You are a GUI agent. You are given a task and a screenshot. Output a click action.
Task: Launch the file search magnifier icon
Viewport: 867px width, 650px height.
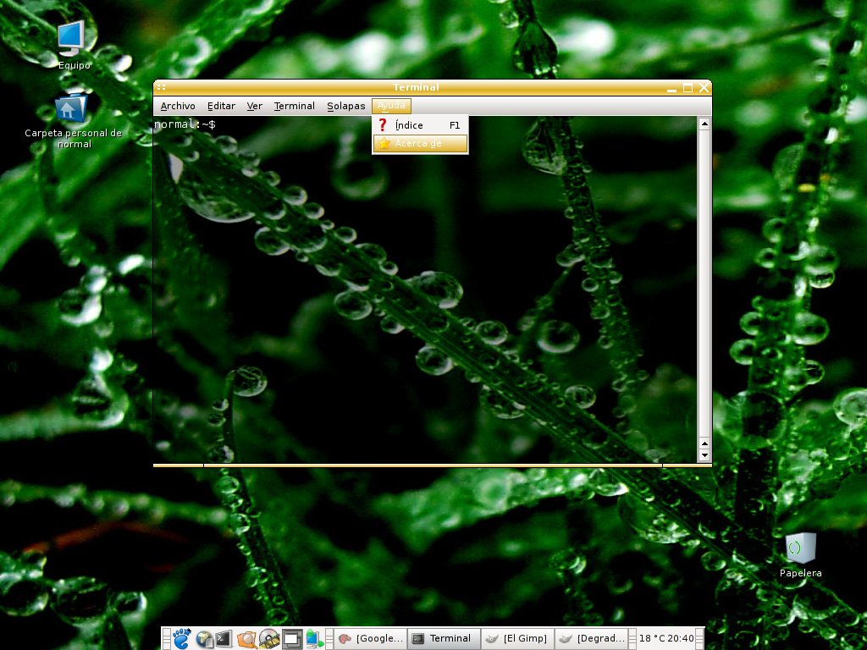click(x=246, y=639)
